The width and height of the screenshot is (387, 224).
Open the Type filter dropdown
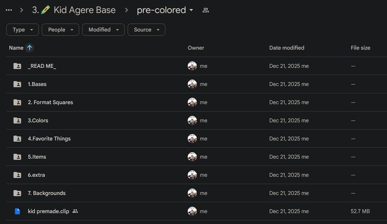22,30
